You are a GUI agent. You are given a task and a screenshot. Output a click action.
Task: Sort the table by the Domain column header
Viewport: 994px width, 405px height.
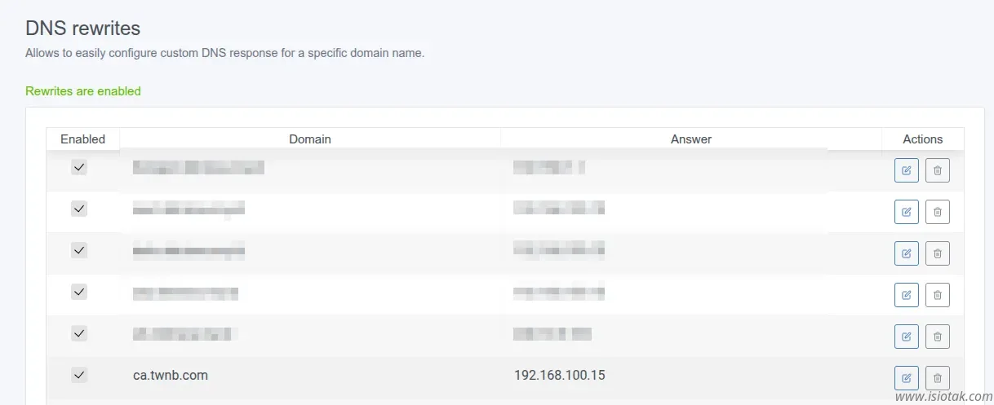click(310, 139)
